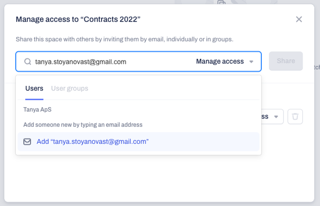This screenshot has height=206, width=320.
Task: Click the envelope icon next to Add
Action: [x=27, y=142]
